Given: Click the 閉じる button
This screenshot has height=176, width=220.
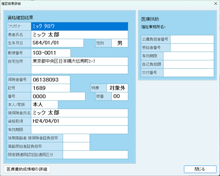Looking at the screenshot, I should (200, 169).
